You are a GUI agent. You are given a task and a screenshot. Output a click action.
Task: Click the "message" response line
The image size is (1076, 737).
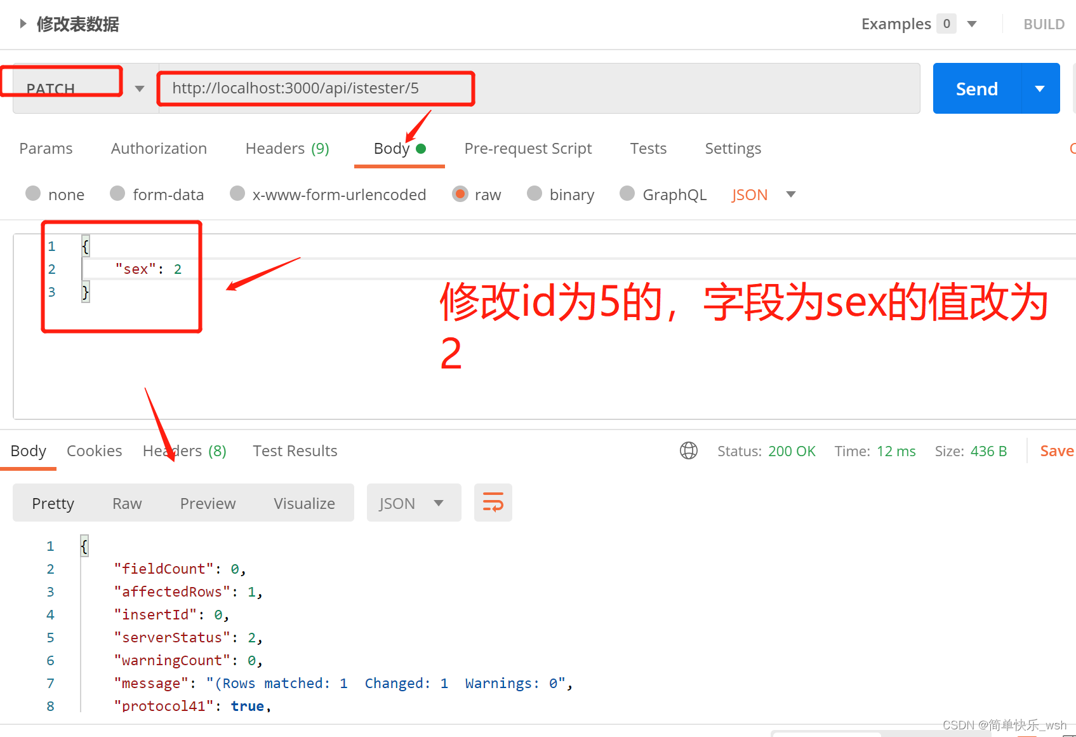[343, 684]
